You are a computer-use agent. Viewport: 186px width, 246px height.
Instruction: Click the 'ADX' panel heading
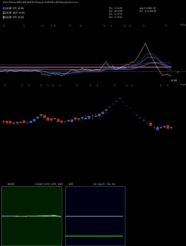point(71,184)
